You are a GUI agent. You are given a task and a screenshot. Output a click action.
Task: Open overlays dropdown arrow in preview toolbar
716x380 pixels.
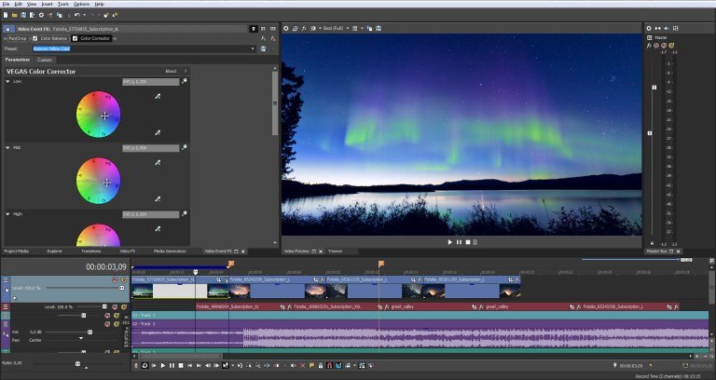pos(362,28)
